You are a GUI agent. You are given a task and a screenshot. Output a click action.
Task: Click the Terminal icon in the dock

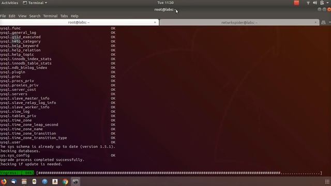click(76, 181)
